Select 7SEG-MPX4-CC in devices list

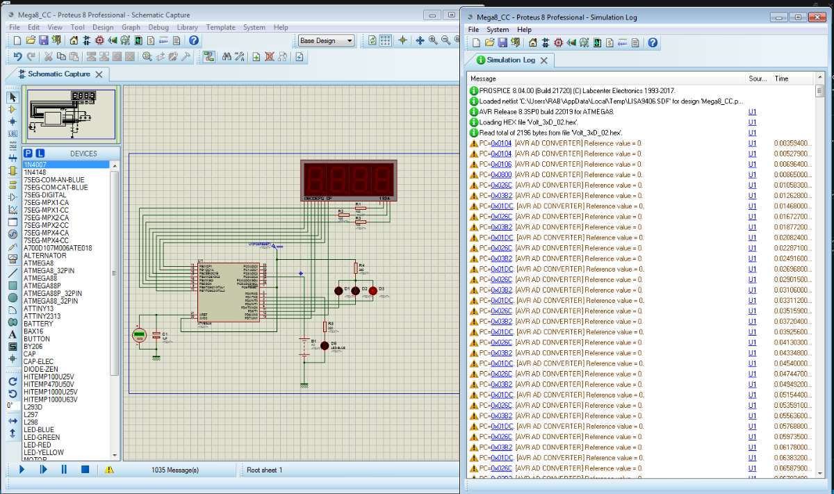(x=46, y=240)
